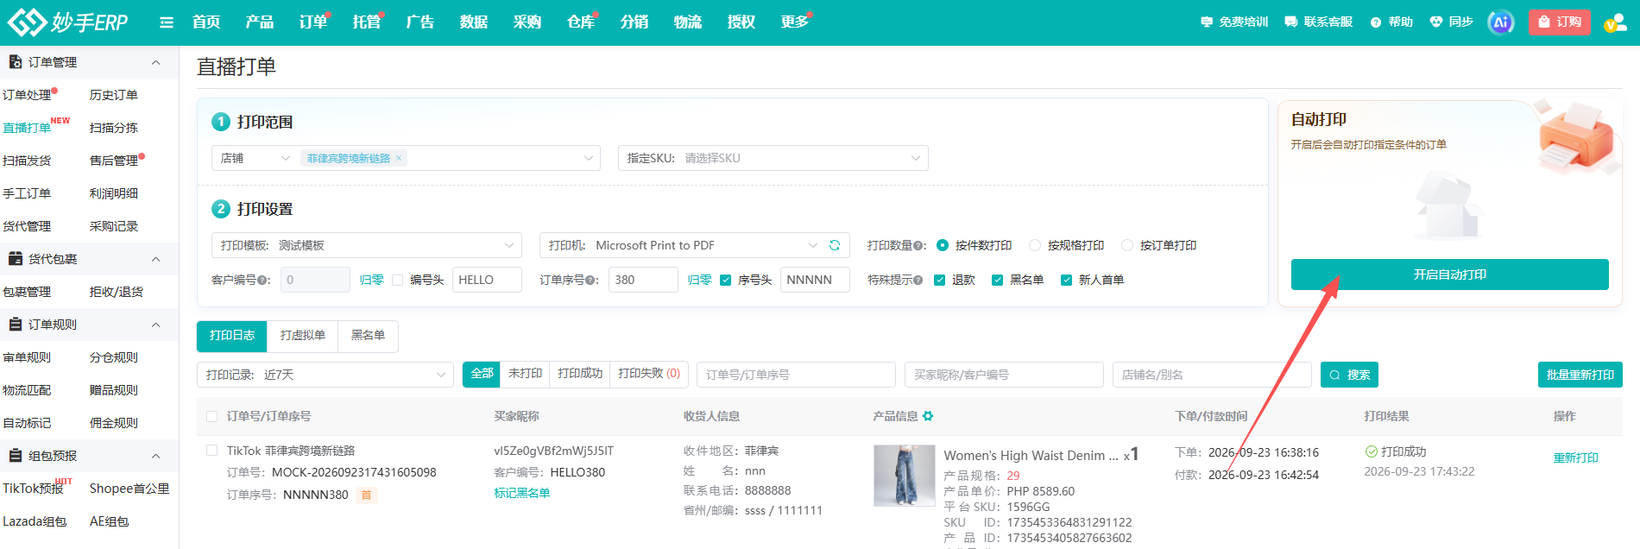Image resolution: width=1640 pixels, height=549 pixels.
Task: Select 按规格打印 radio option
Action: click(1035, 245)
